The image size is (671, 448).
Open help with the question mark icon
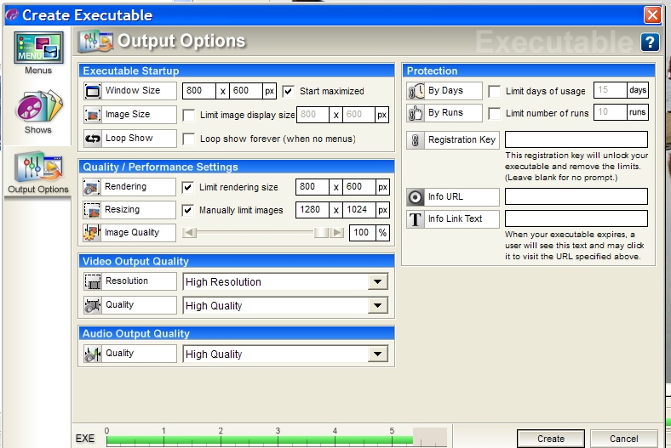click(650, 43)
